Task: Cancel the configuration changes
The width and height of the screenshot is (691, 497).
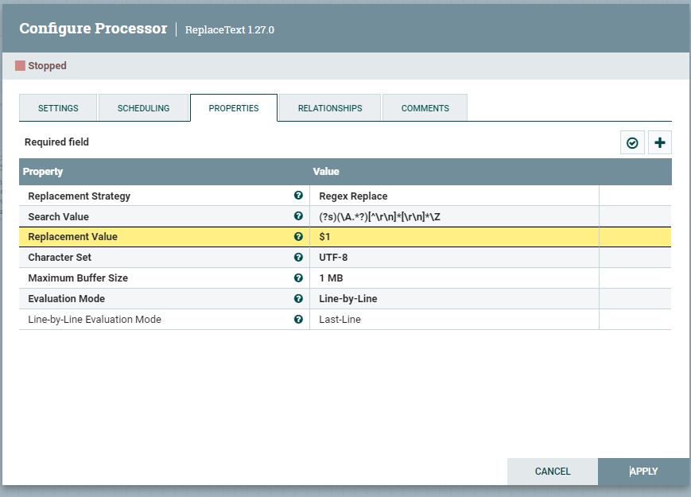Action: pyautogui.click(x=552, y=471)
